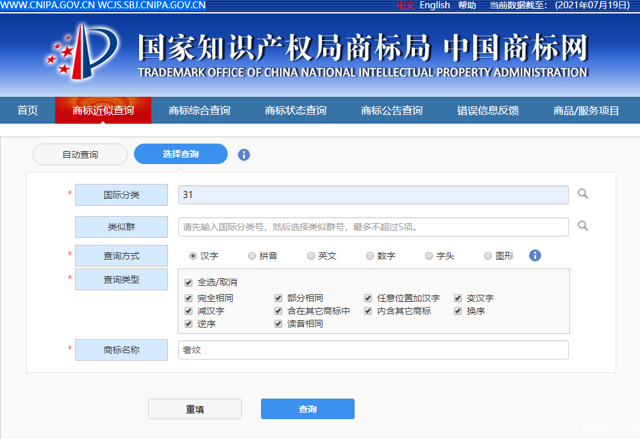The image size is (640, 439).
Task: Toggle the 全选/取消 checkbox
Action: click(189, 282)
